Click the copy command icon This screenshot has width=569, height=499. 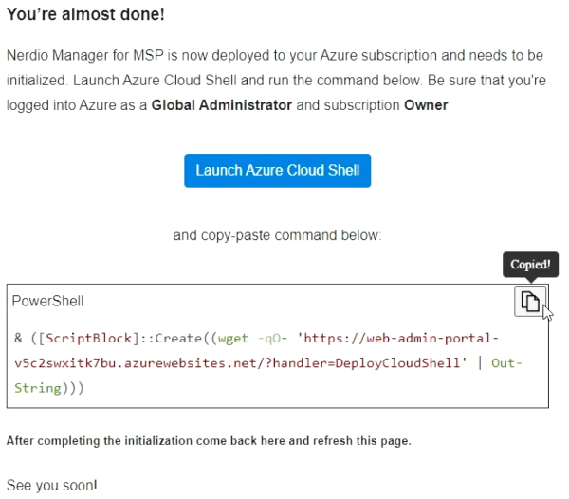530,302
